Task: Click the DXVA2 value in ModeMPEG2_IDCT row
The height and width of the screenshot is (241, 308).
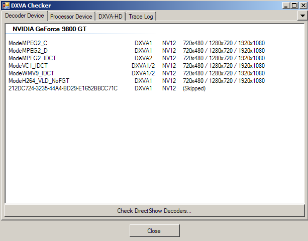Action: 143,58
